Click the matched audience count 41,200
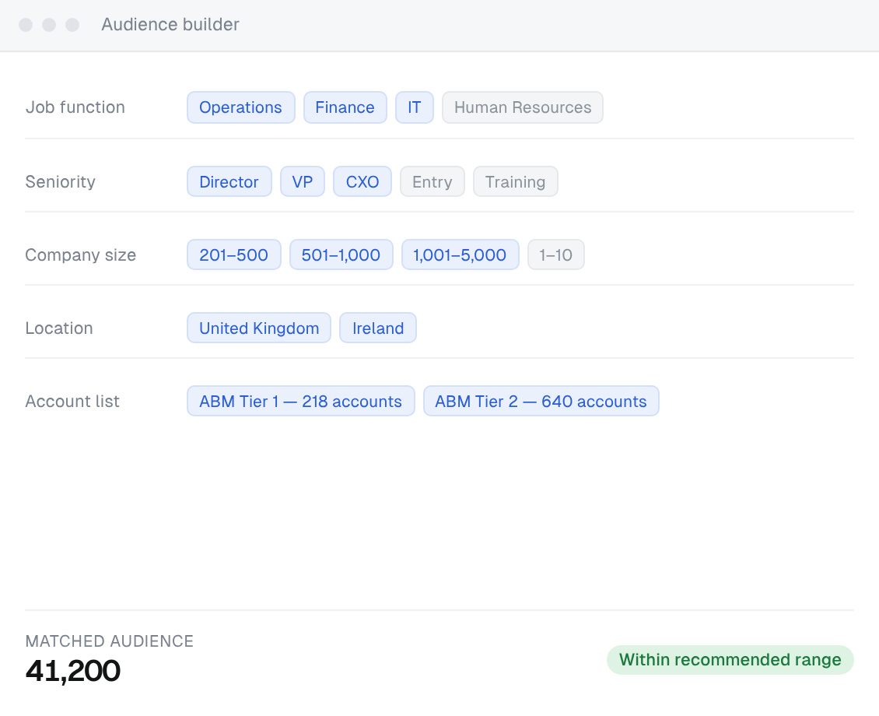 73,671
